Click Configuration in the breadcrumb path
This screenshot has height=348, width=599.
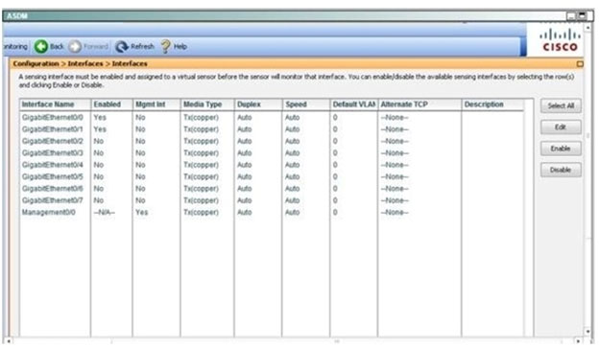(x=36, y=63)
